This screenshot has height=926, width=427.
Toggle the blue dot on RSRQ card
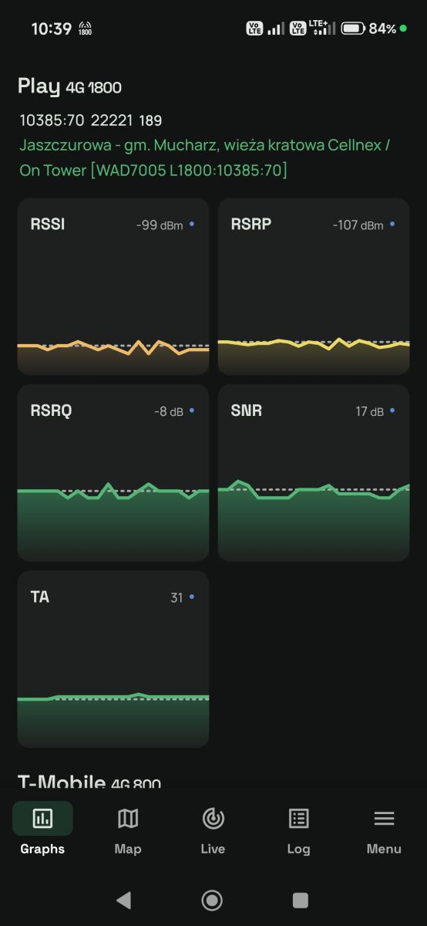pos(192,411)
